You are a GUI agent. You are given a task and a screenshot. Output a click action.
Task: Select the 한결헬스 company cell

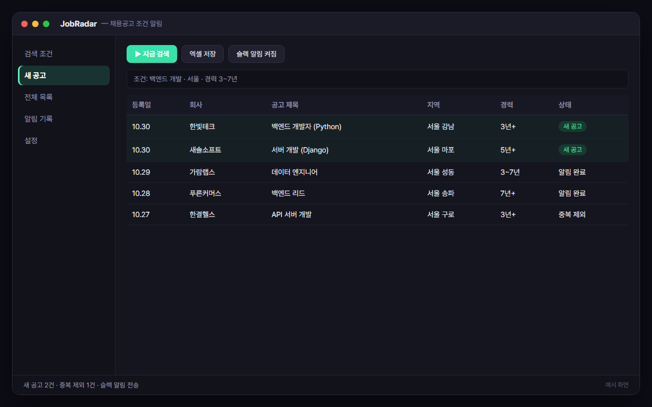202,214
